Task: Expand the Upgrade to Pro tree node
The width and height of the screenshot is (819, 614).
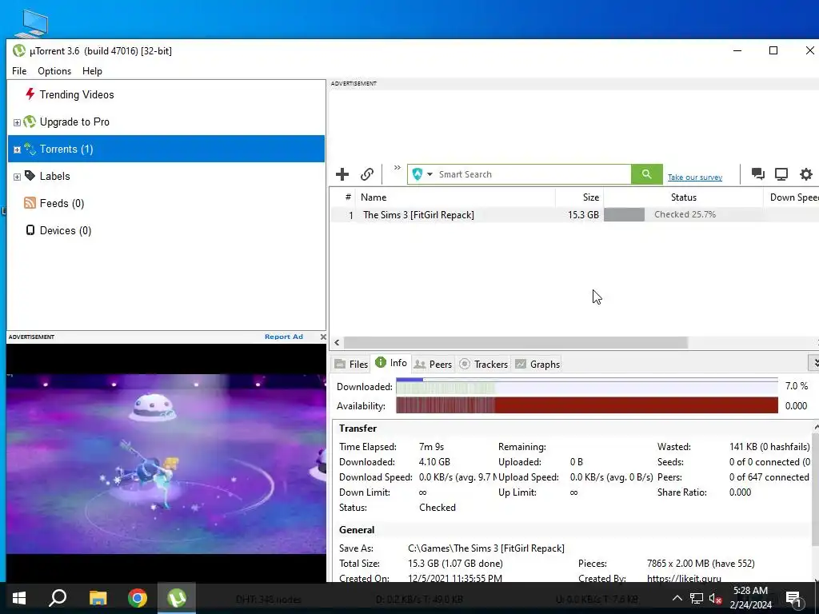Action: tap(17, 122)
